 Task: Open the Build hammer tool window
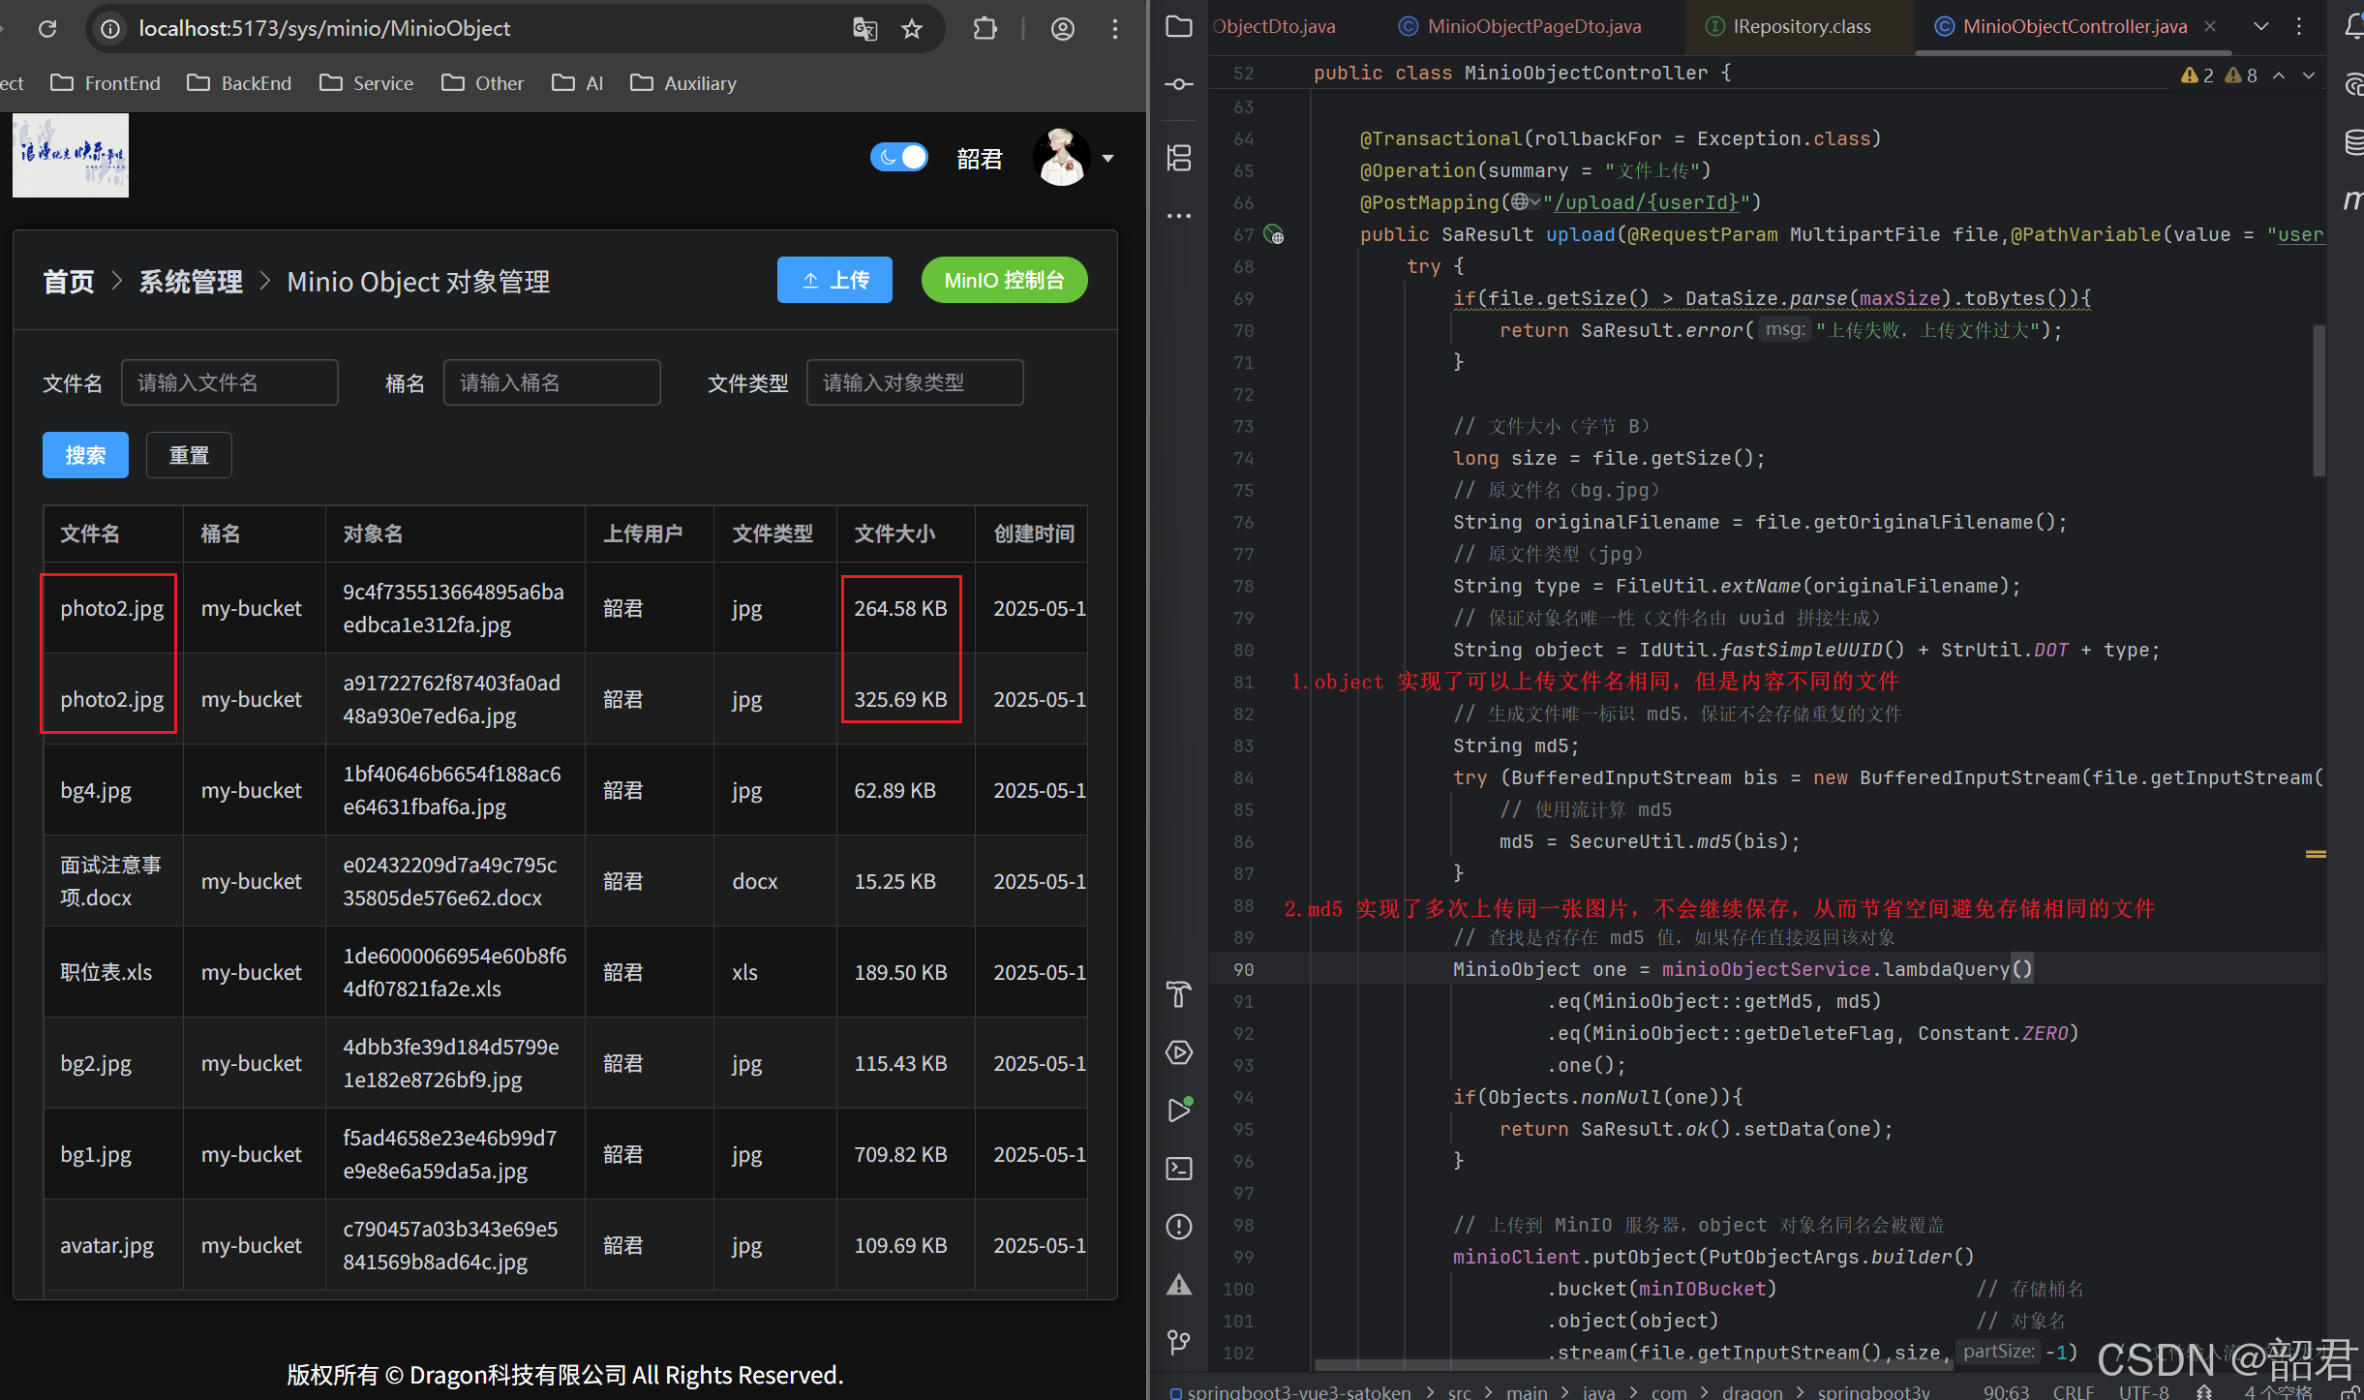tap(1178, 993)
